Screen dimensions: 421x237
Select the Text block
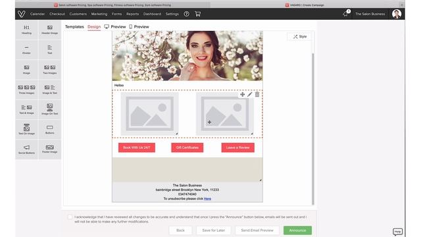point(50,50)
